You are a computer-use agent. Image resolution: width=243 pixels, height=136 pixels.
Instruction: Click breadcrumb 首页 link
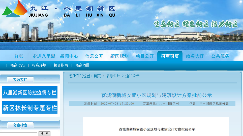coord(97,76)
